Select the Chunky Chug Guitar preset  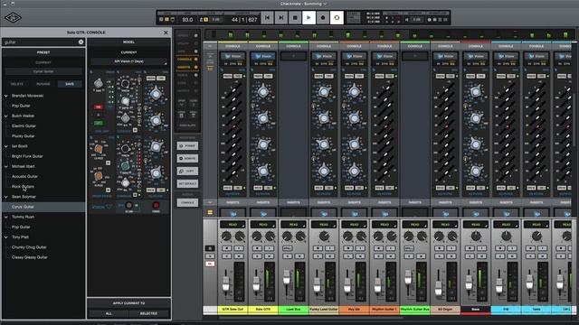pyautogui.click(x=29, y=247)
